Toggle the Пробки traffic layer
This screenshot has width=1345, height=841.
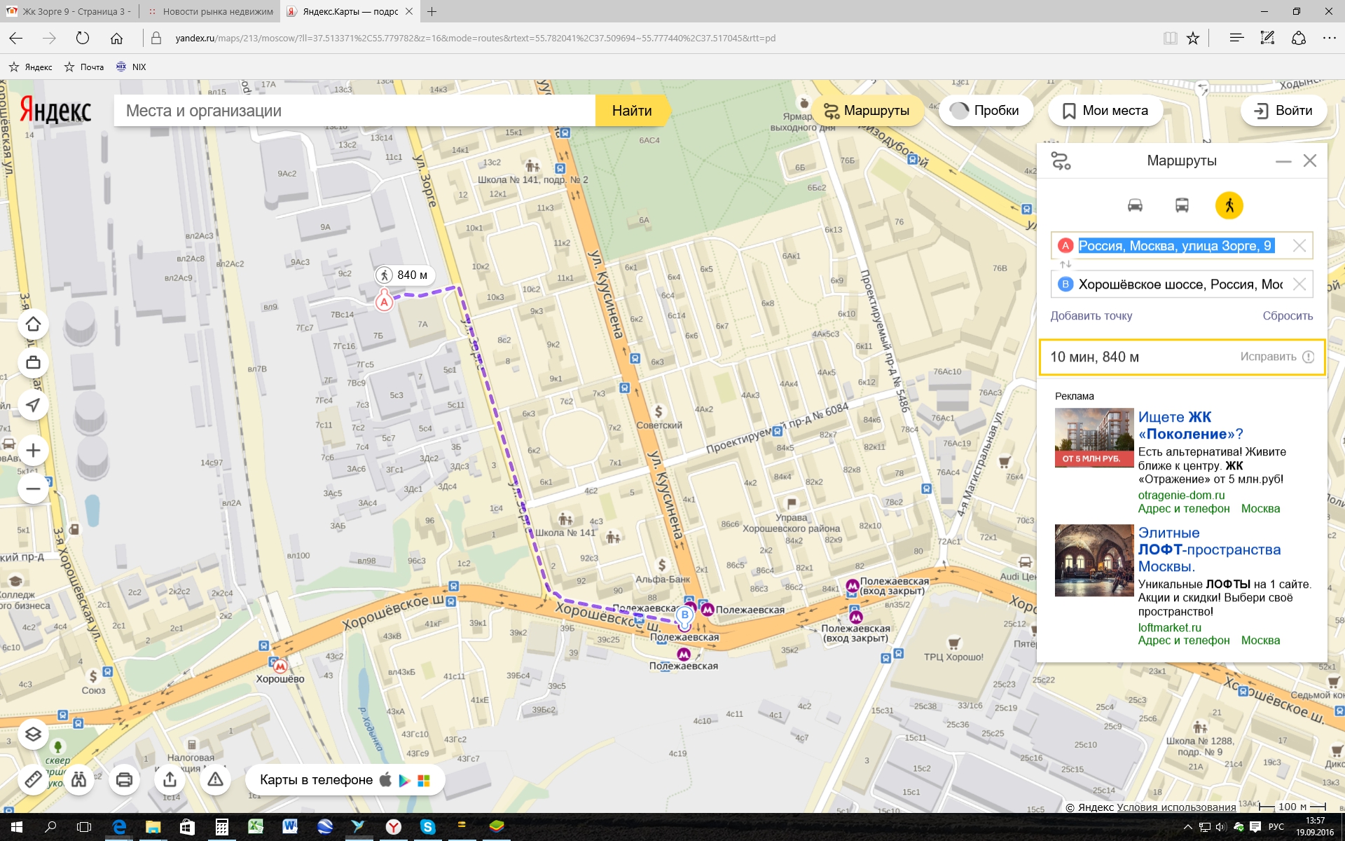(986, 111)
